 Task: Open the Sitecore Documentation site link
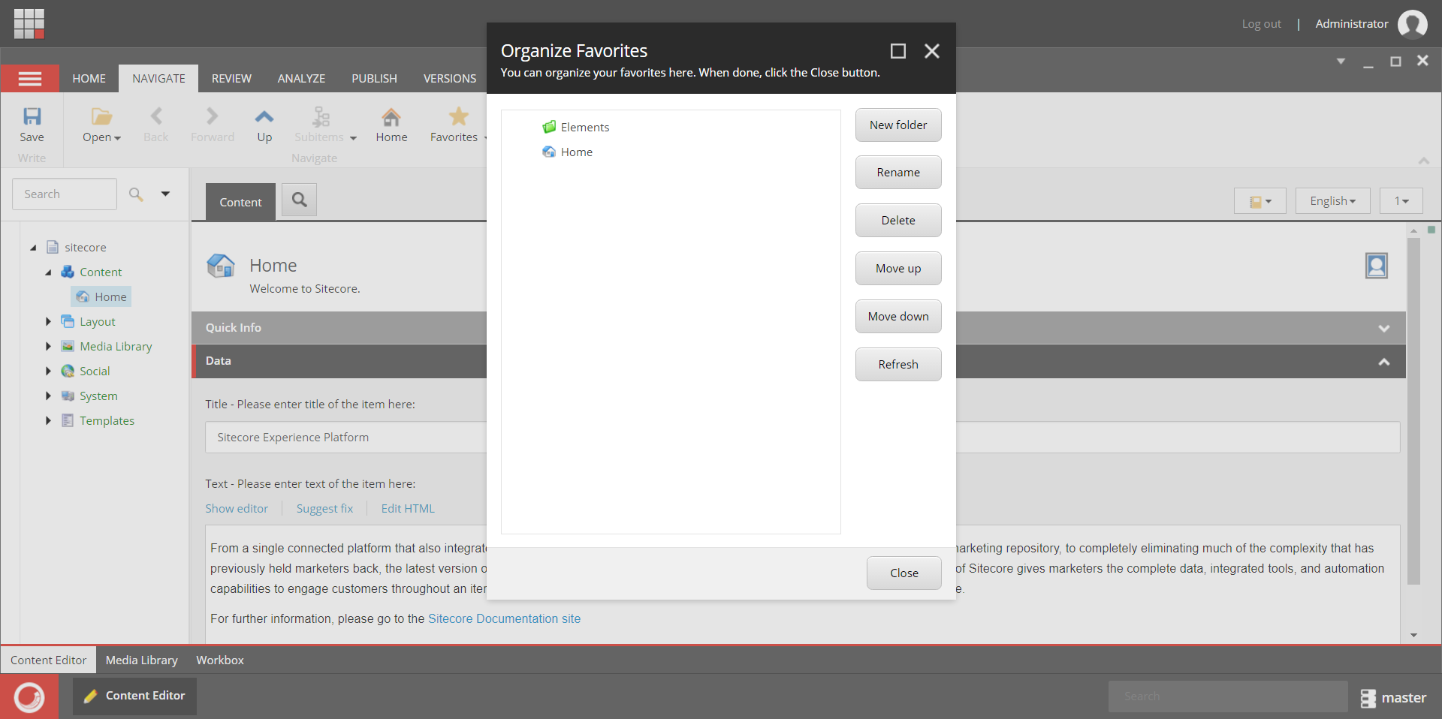504,619
